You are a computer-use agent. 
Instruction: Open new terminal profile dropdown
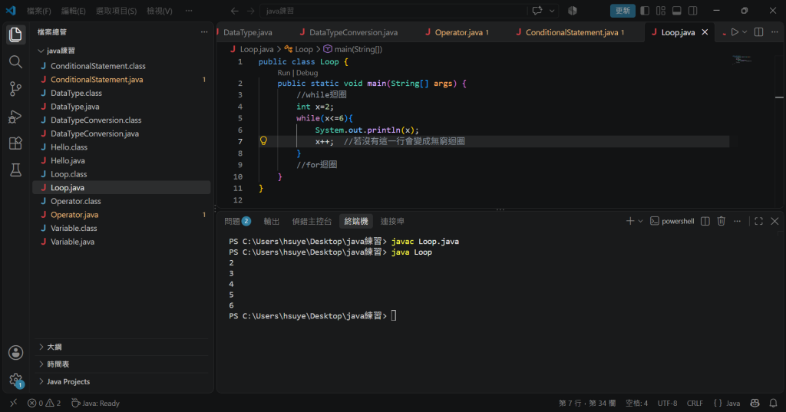pos(641,221)
